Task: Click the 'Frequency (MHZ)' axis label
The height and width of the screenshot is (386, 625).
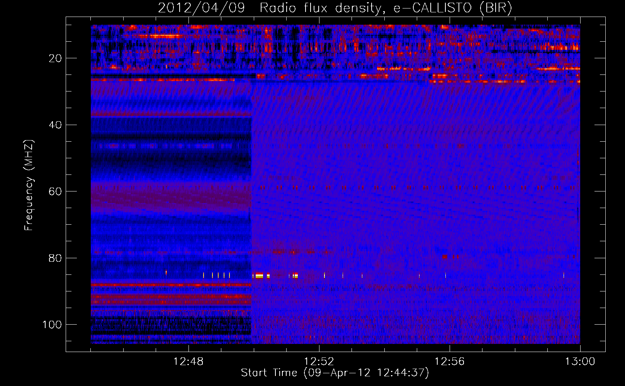Action: (29, 185)
